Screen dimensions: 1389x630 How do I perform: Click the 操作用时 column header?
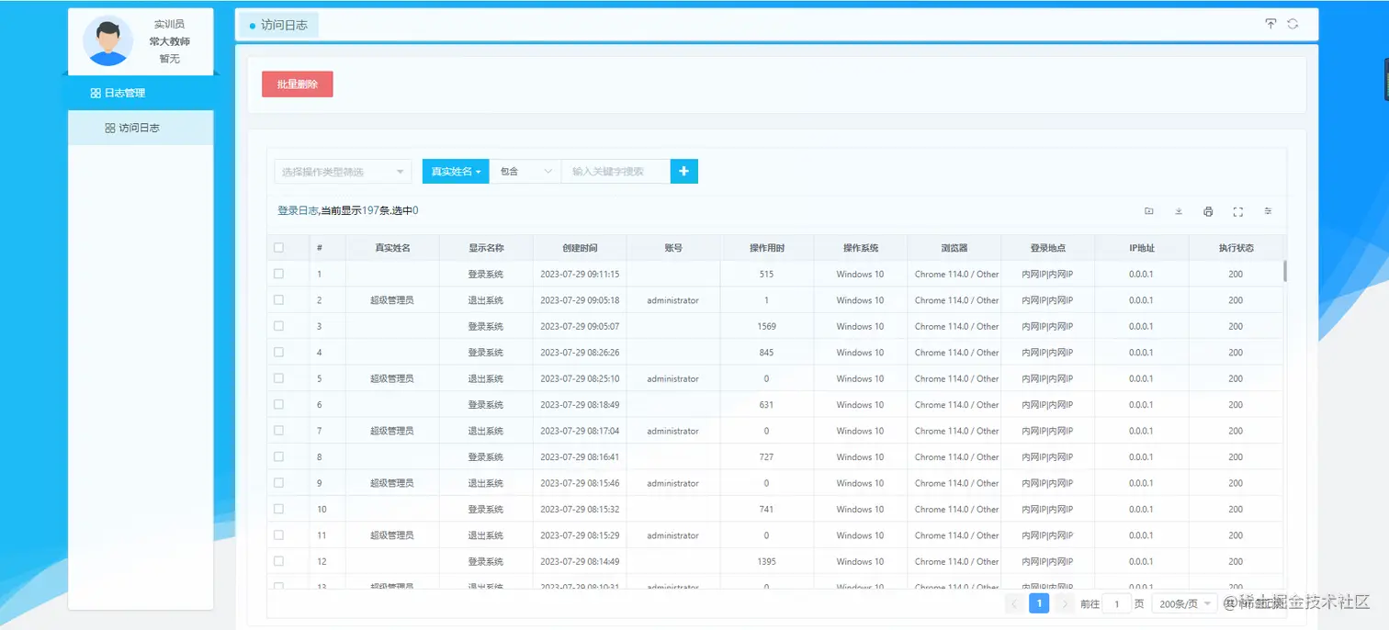pos(767,248)
